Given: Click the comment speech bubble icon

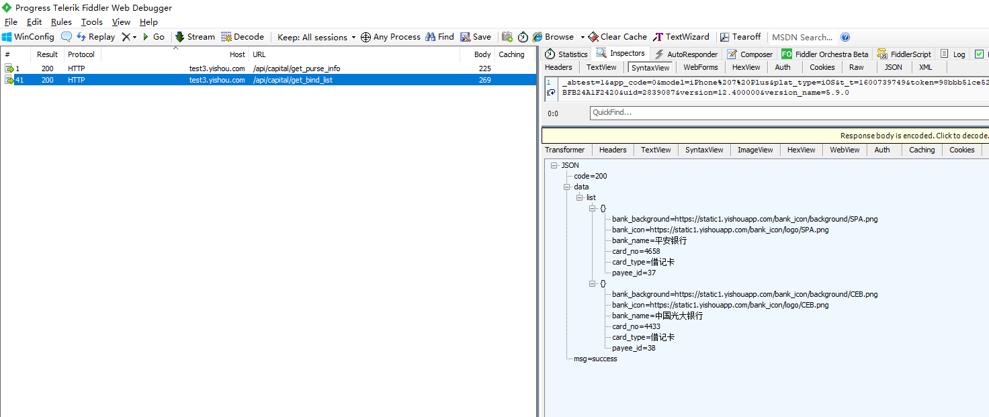Looking at the screenshot, I should (67, 37).
